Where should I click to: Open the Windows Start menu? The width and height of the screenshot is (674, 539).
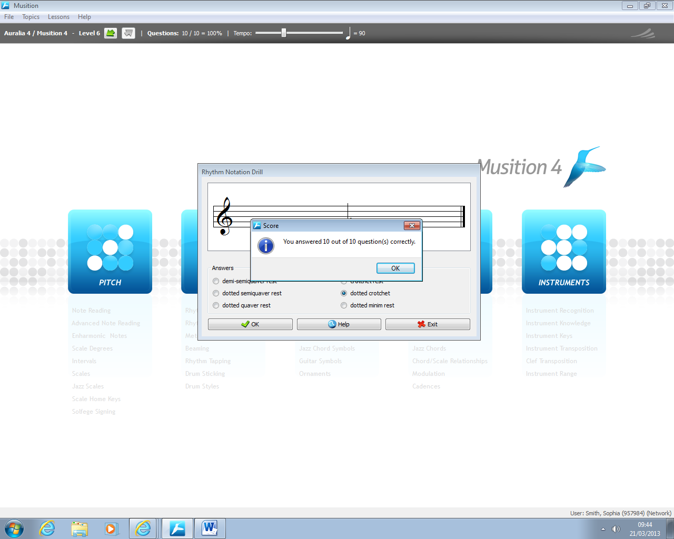tap(14, 528)
